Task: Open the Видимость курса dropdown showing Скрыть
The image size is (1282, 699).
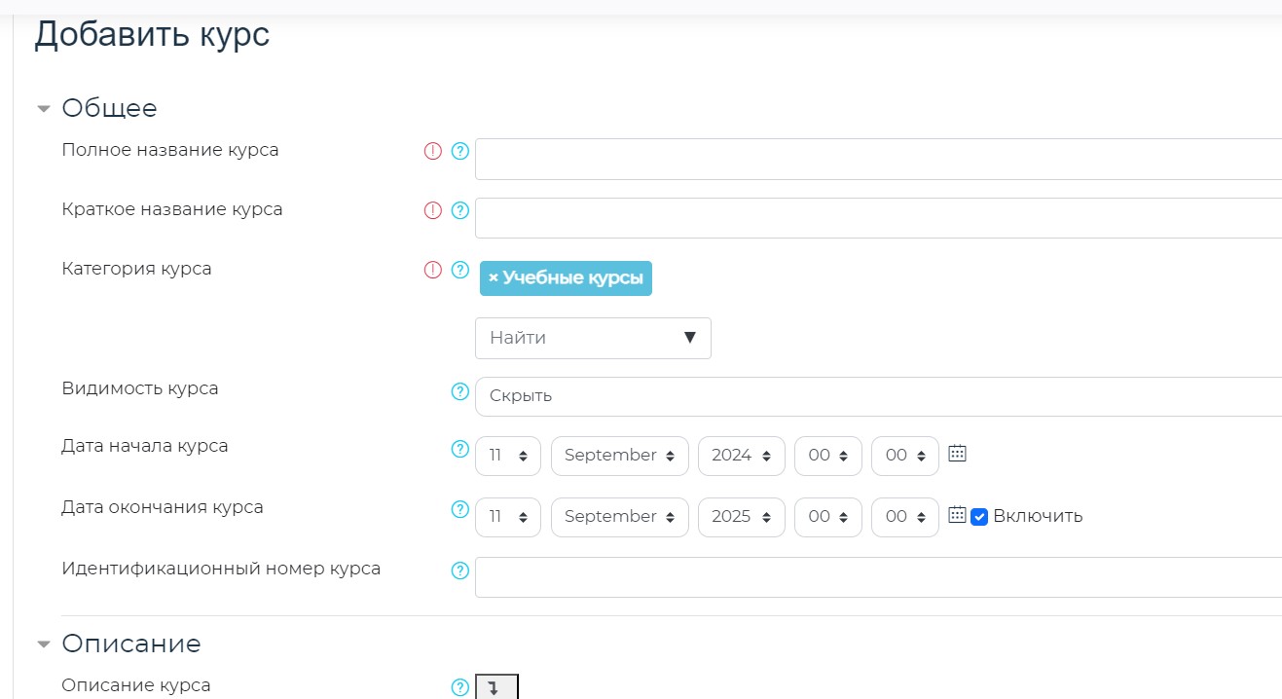Action: point(876,396)
